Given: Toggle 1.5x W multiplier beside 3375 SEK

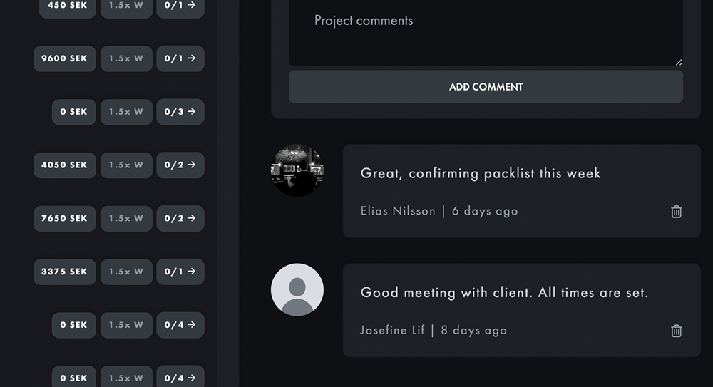Looking at the screenshot, I should [x=126, y=272].
